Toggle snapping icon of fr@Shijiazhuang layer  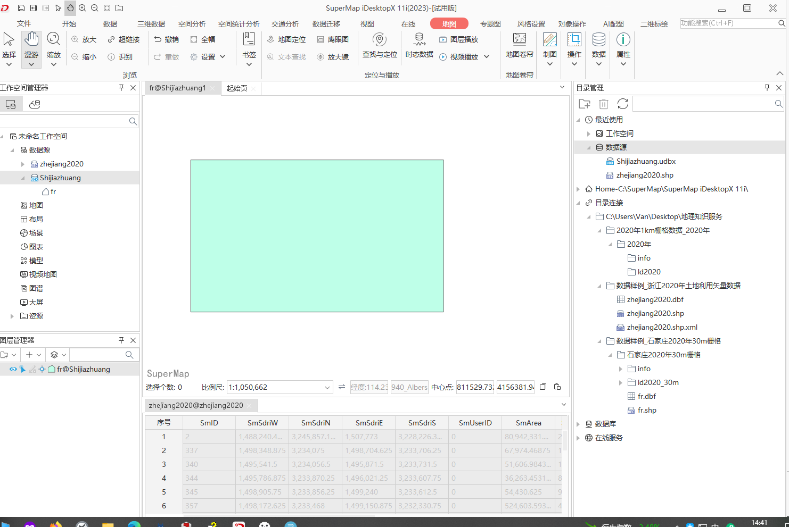(x=42, y=369)
